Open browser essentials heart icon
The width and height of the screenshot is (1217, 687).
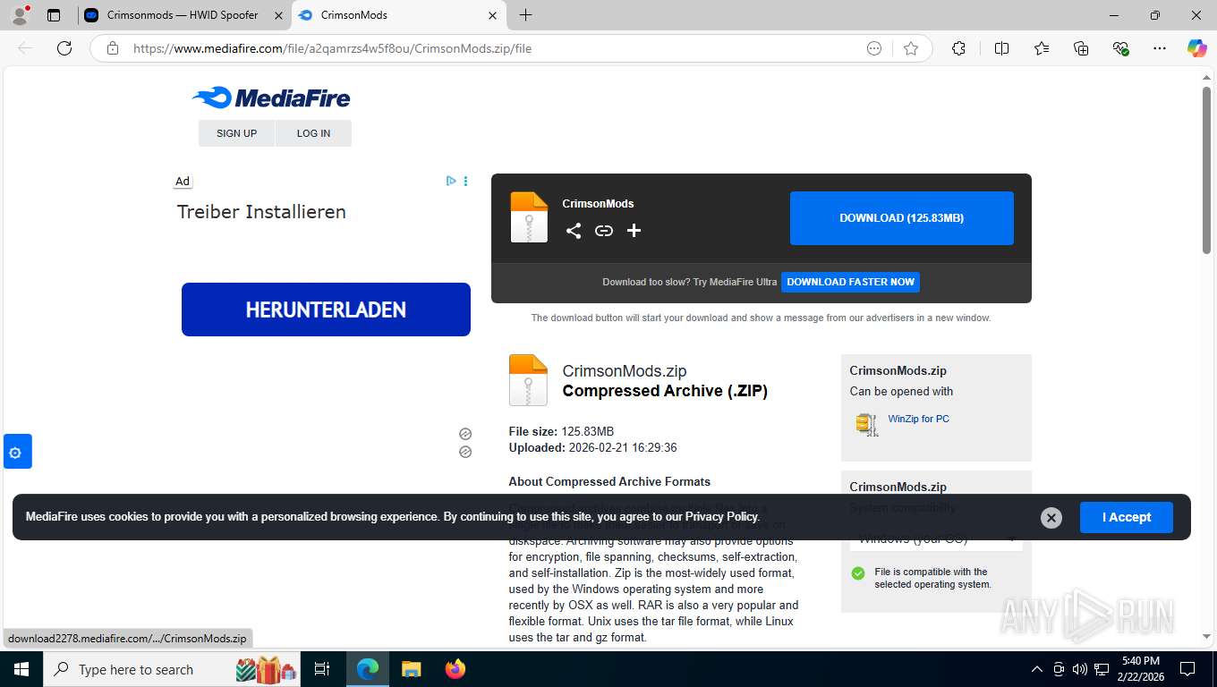point(1120,48)
